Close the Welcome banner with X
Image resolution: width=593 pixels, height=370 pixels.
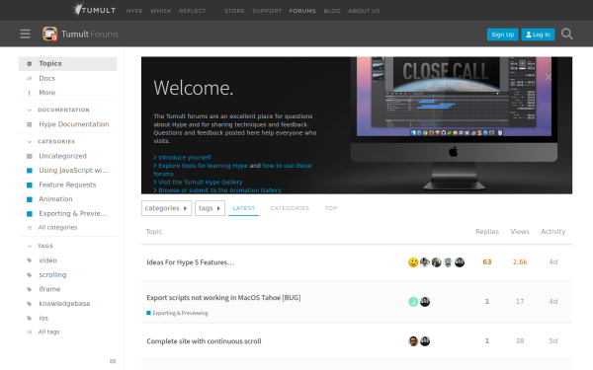pos(548,77)
